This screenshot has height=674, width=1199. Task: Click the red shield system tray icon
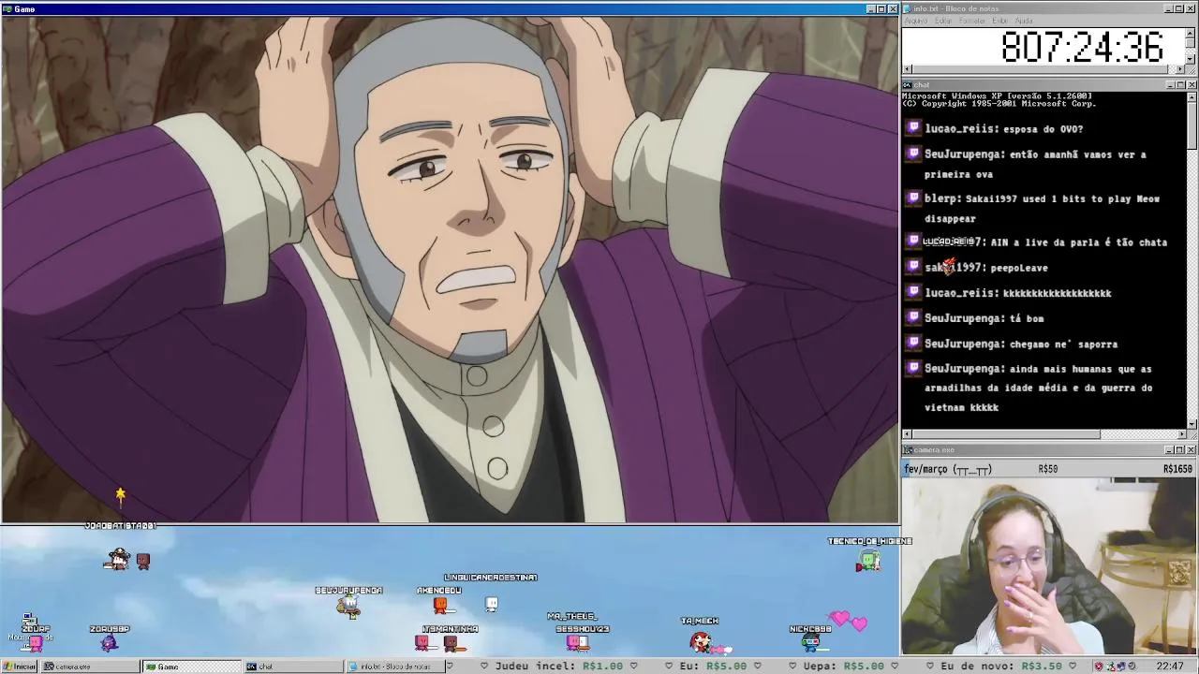[1099, 667]
